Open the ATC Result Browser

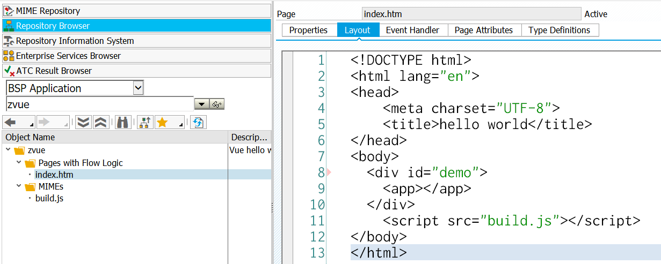click(x=137, y=71)
